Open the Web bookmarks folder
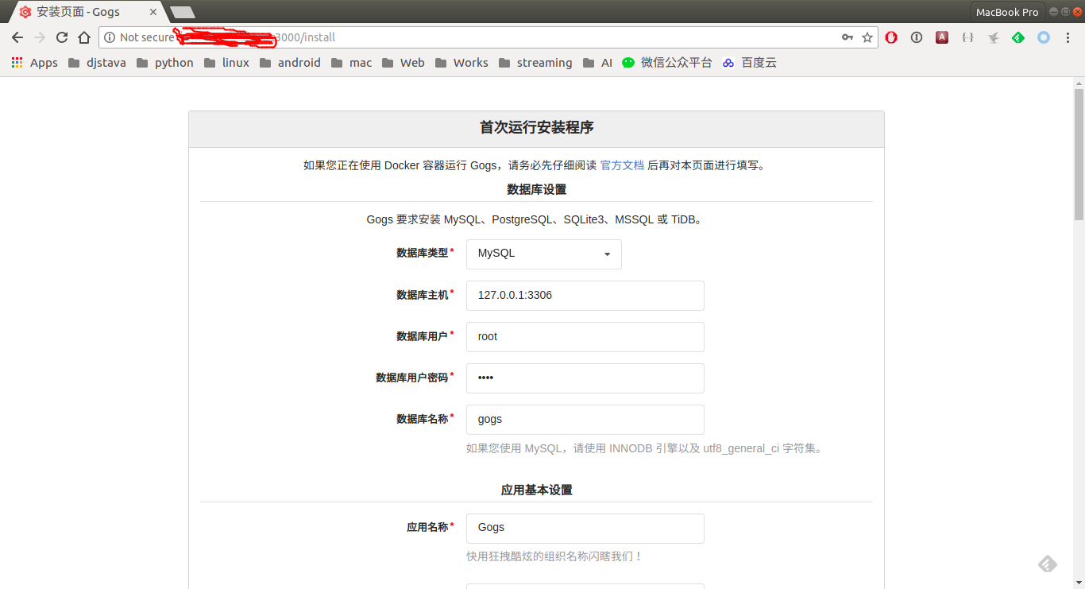Viewport: 1085px width, 589px height. click(x=403, y=63)
